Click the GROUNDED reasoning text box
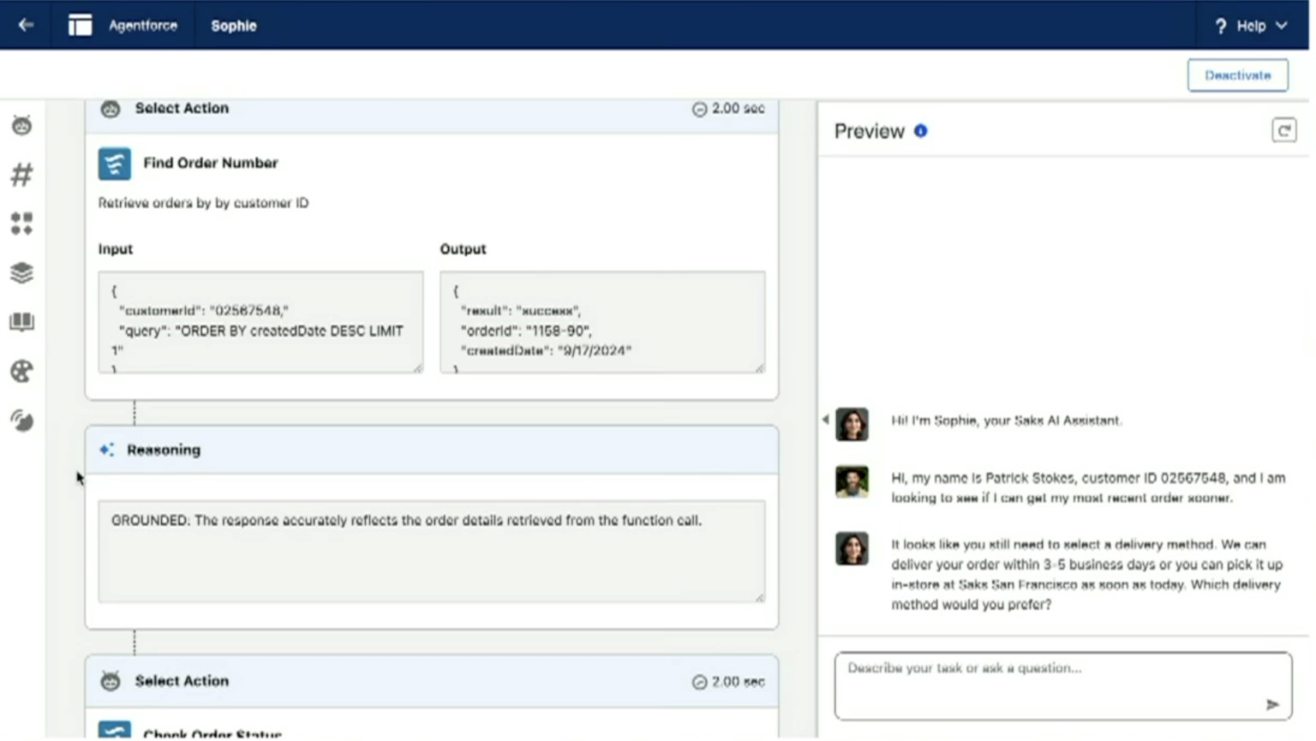The height and width of the screenshot is (741, 1316). click(x=431, y=552)
